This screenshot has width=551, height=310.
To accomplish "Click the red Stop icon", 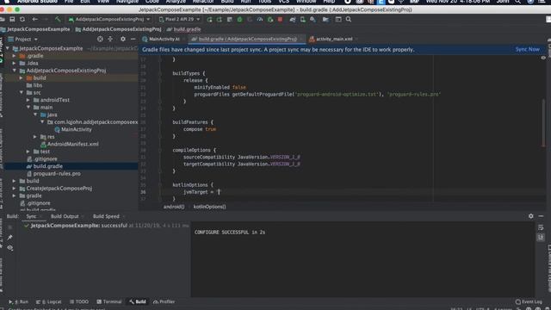I will click(280, 19).
